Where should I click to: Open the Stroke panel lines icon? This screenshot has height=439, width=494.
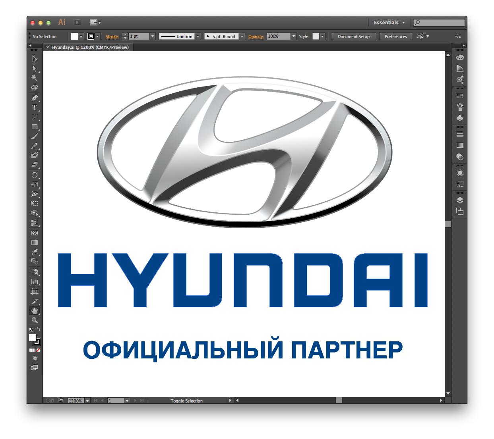(x=460, y=134)
